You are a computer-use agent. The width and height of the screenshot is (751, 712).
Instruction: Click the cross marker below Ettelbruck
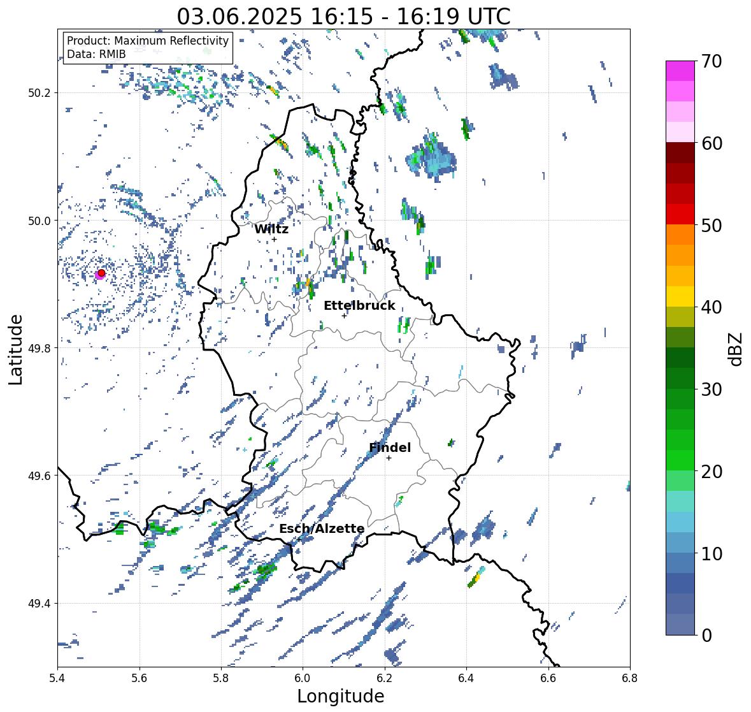pyautogui.click(x=344, y=316)
